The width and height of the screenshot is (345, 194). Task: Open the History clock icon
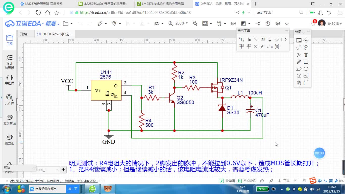268,23
